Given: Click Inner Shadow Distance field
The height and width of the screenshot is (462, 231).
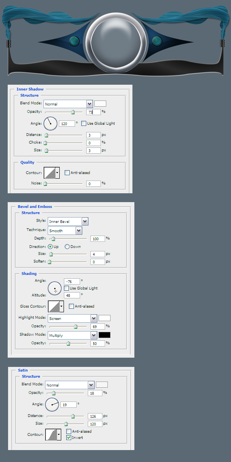Looking at the screenshot, I should tap(94, 135).
